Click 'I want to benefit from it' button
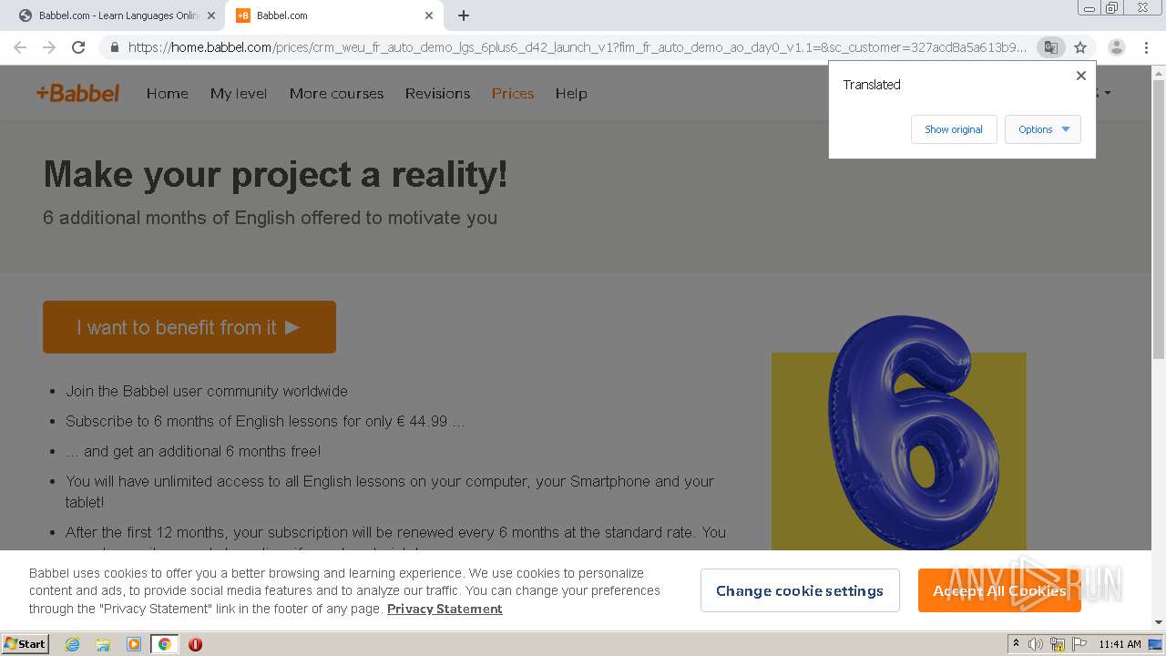The image size is (1166, 656). 189,327
